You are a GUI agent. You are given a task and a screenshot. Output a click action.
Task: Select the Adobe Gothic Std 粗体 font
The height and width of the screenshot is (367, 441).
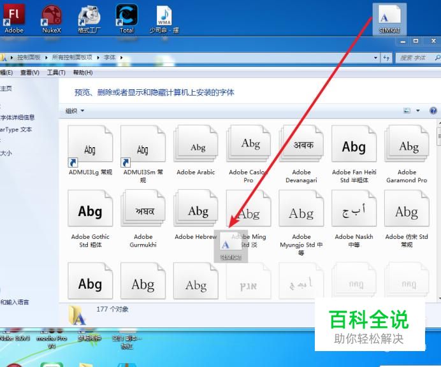tap(90, 219)
